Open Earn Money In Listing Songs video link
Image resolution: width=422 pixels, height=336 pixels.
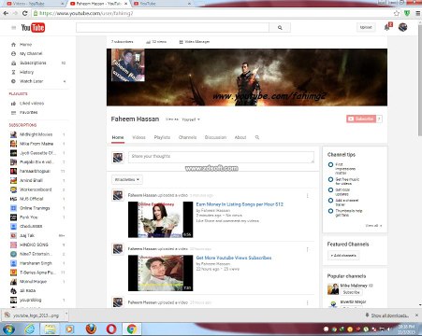pyautogui.click(x=240, y=204)
